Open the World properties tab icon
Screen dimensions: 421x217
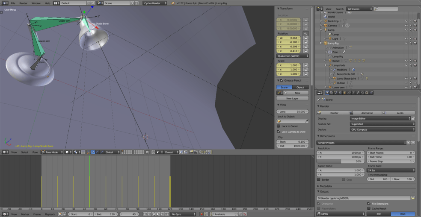(x=340, y=93)
